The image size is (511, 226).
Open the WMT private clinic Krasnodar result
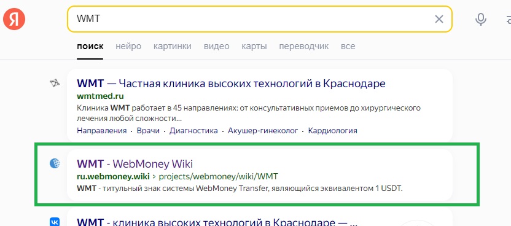[231, 84]
